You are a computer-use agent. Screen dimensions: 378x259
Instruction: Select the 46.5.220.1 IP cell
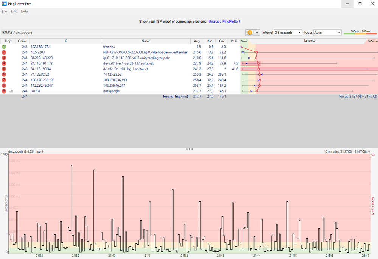(x=38, y=52)
